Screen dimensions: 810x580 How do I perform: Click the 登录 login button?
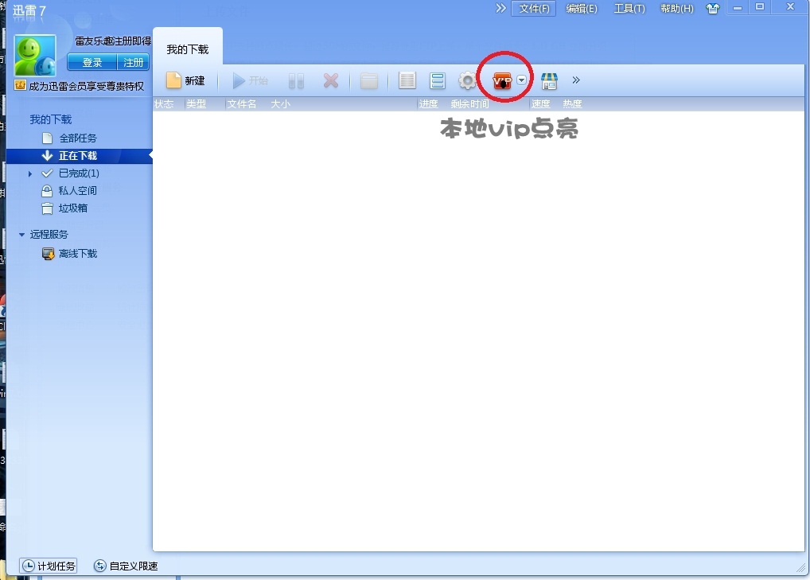click(92, 63)
